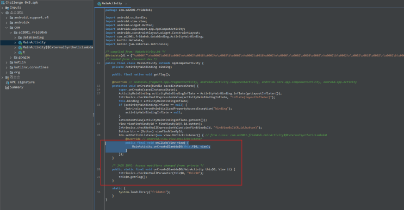
Task: Click 'import kotlin.Metadata;' line
Action: tap(124, 40)
